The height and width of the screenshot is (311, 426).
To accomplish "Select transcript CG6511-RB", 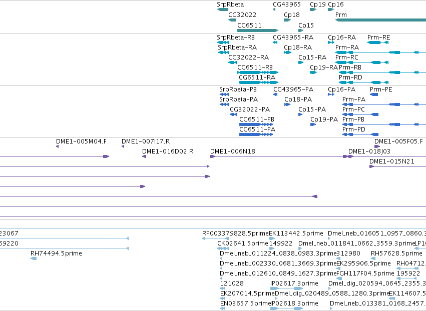I will [x=258, y=72].
